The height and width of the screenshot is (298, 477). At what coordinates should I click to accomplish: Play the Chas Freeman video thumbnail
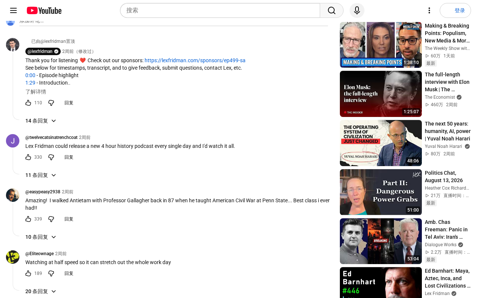(381, 241)
